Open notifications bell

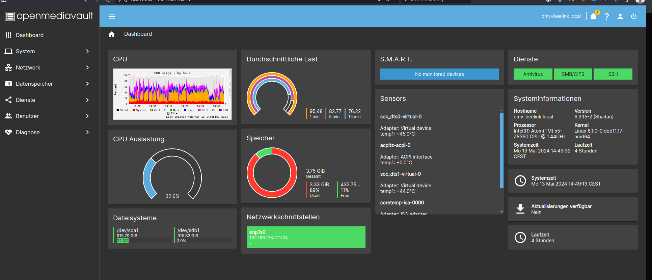(593, 17)
